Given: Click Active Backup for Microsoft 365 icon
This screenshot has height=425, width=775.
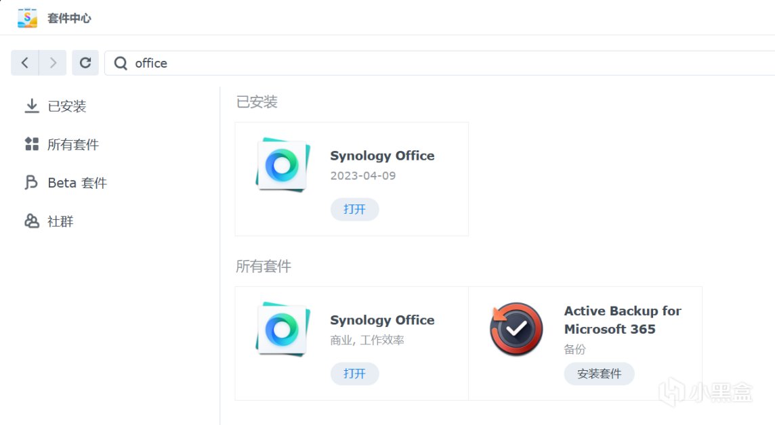Looking at the screenshot, I should pyautogui.click(x=516, y=330).
